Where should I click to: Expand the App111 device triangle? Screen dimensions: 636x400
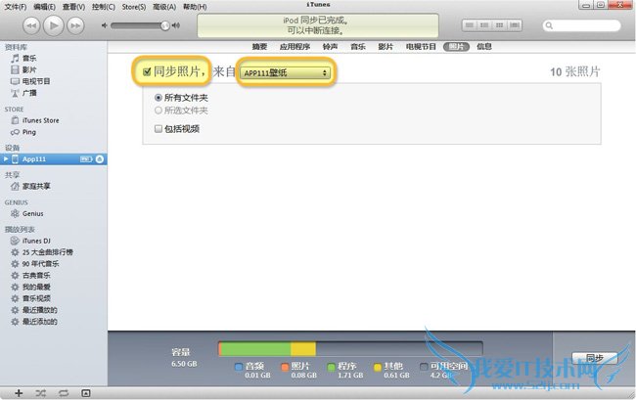pyautogui.click(x=6, y=159)
